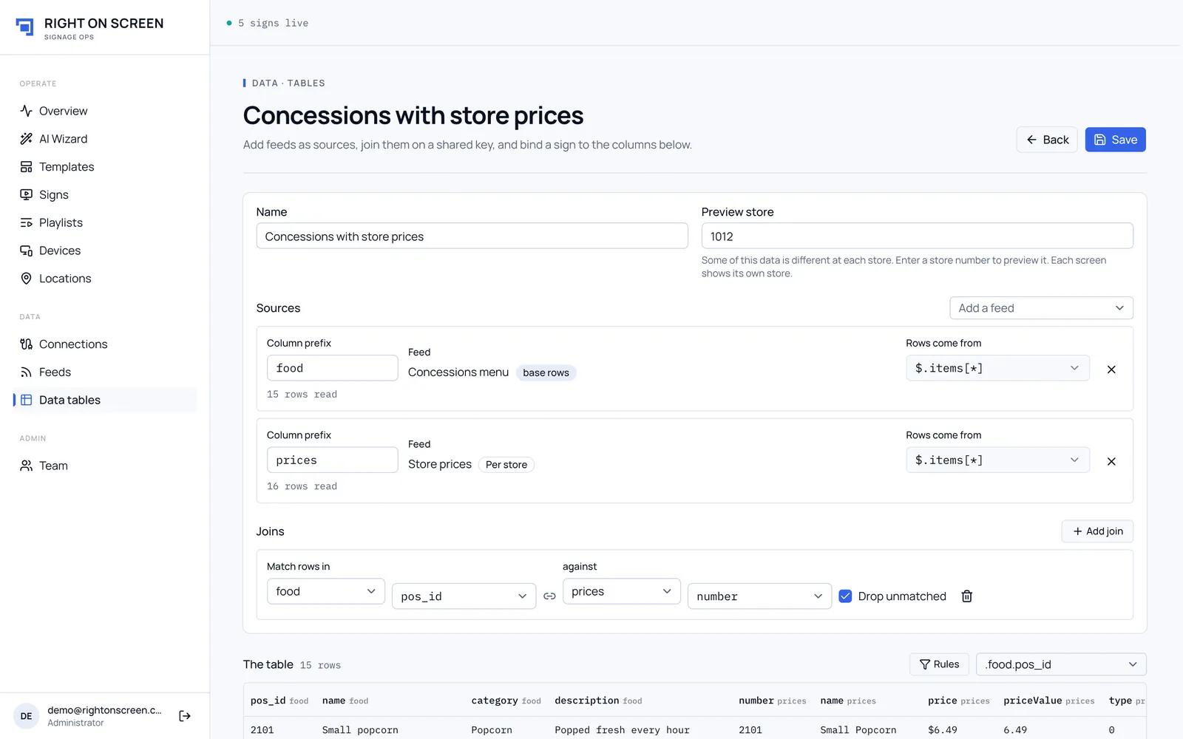Screen dimensions: 1183x739
Task: Open the pos_id column dropdown
Action: click(x=464, y=596)
